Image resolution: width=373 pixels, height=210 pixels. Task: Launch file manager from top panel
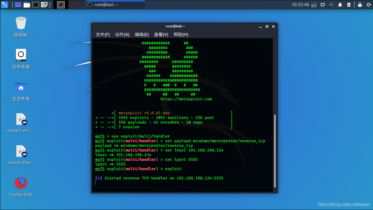coord(27,5)
